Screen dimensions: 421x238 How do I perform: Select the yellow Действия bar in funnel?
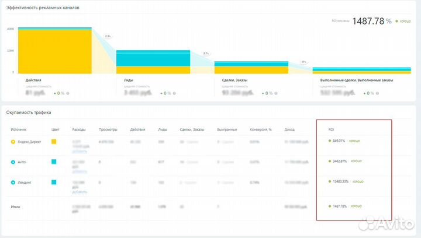coord(54,51)
